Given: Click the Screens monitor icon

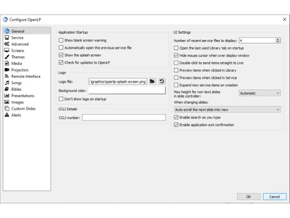Looking at the screenshot, I should pos(7,51).
